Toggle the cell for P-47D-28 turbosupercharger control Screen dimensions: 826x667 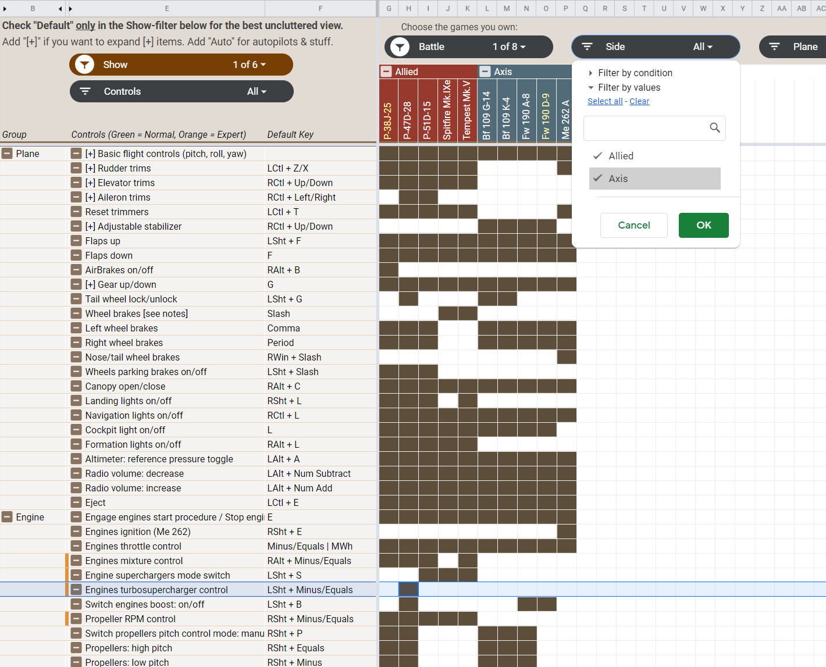click(x=408, y=589)
